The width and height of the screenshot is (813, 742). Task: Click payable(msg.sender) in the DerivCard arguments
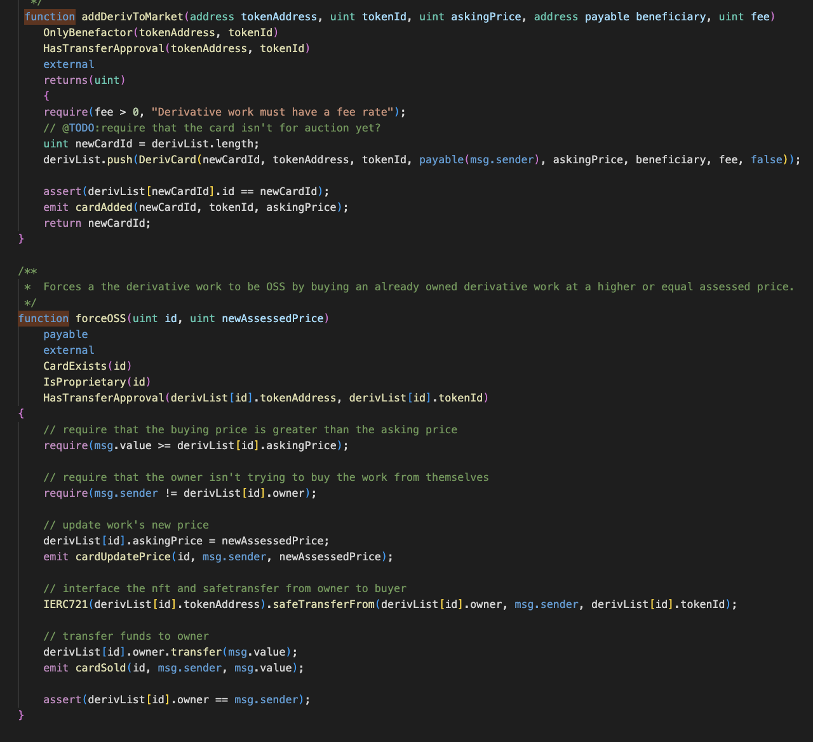(x=480, y=159)
